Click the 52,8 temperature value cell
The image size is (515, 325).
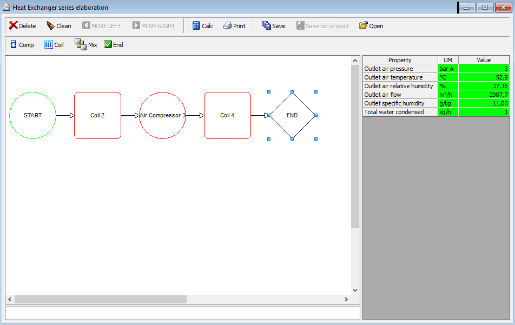484,77
